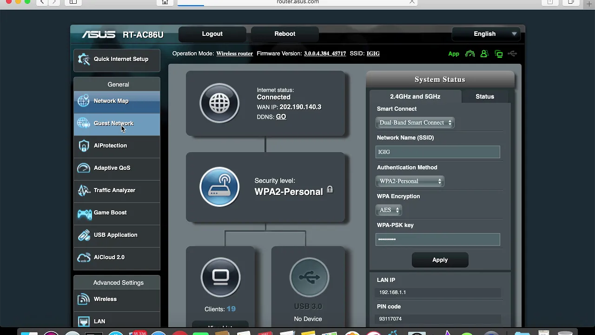Click the WAN IP 202.190.140.3 text
Image resolution: width=595 pixels, height=335 pixels.
(300, 107)
